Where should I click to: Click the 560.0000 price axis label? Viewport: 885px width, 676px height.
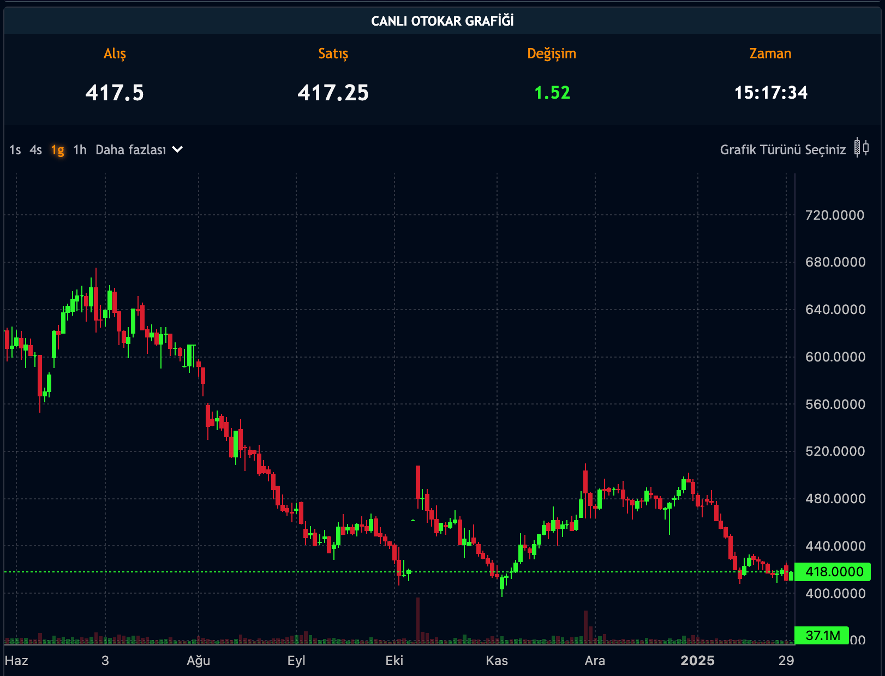(835, 405)
